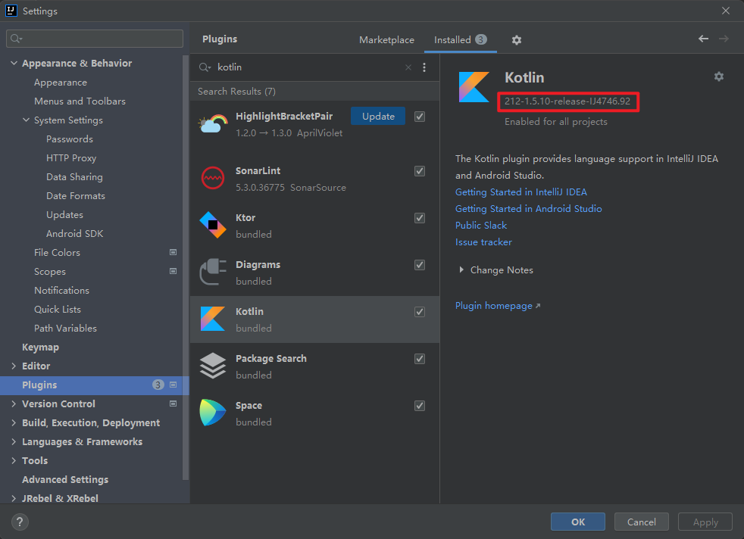Disable the HighlightBracketPair plugin checkbox

420,117
